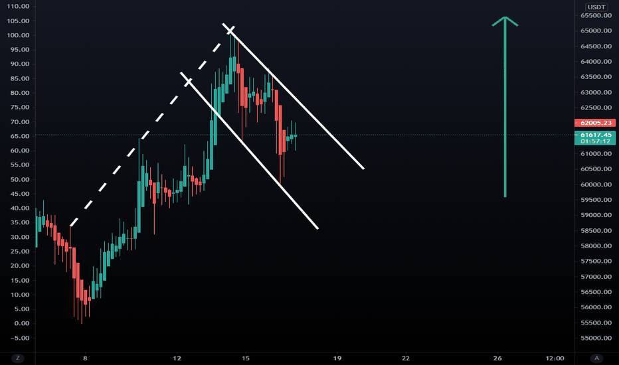Open the USDT currency selector
This screenshot has width=619, height=365.
point(596,7)
